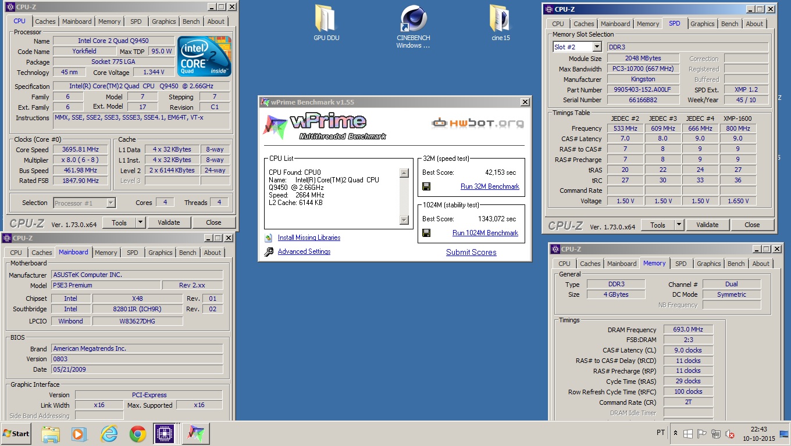This screenshot has width=791, height=446.
Task: Switch to SPD tab in Memory window
Action: click(681, 264)
